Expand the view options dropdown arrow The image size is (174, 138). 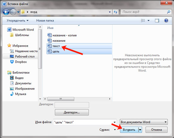148,21
